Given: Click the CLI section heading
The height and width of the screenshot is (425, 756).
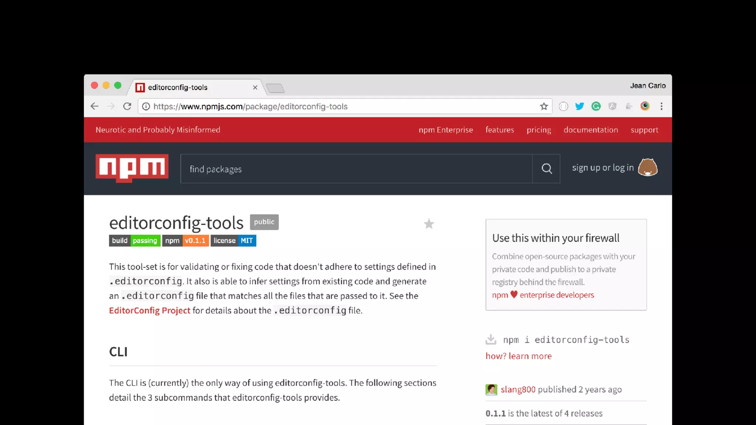Looking at the screenshot, I should [x=118, y=352].
